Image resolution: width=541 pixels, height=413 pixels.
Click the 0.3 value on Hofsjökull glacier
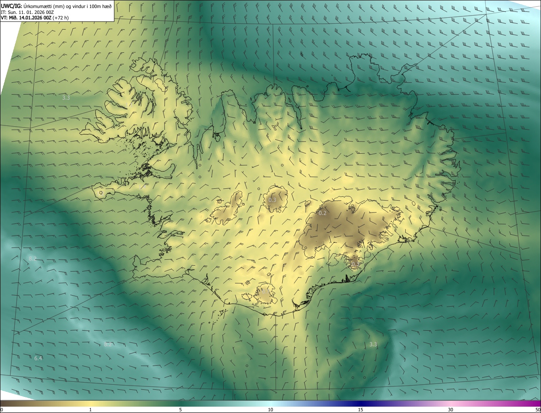click(x=272, y=200)
